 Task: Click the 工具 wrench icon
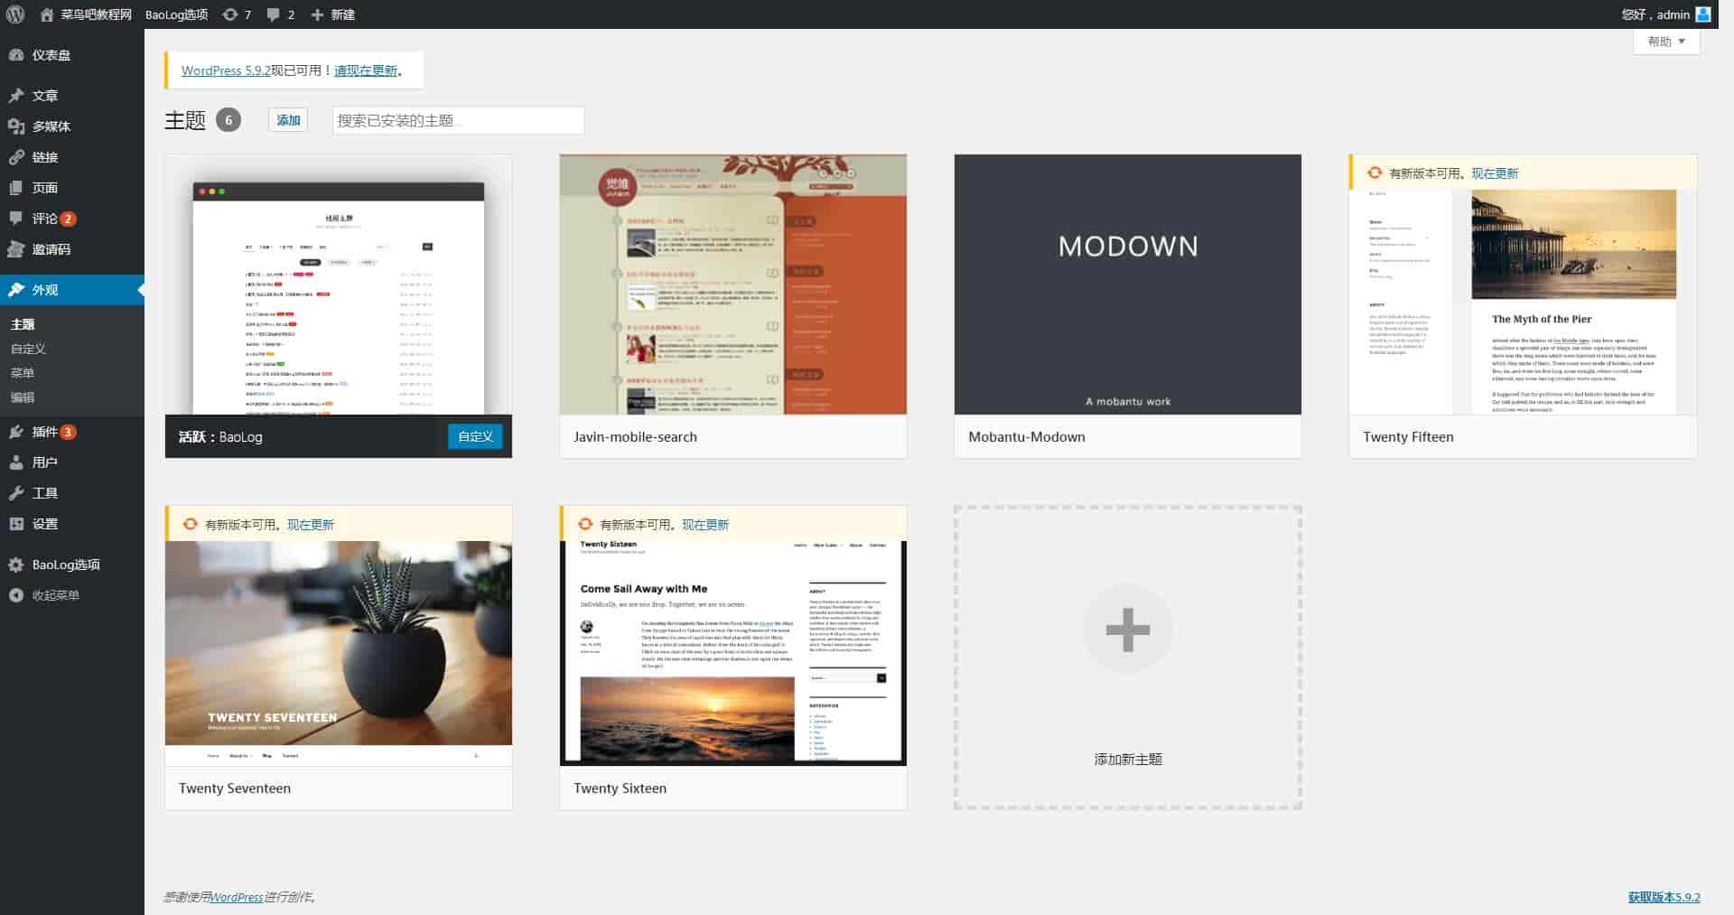coord(16,493)
